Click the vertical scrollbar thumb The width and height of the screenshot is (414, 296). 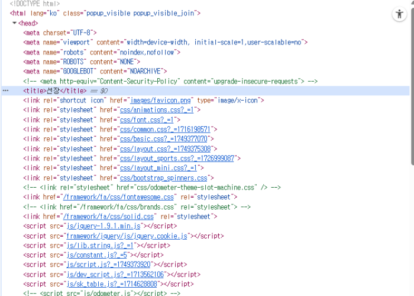(x=412, y=86)
